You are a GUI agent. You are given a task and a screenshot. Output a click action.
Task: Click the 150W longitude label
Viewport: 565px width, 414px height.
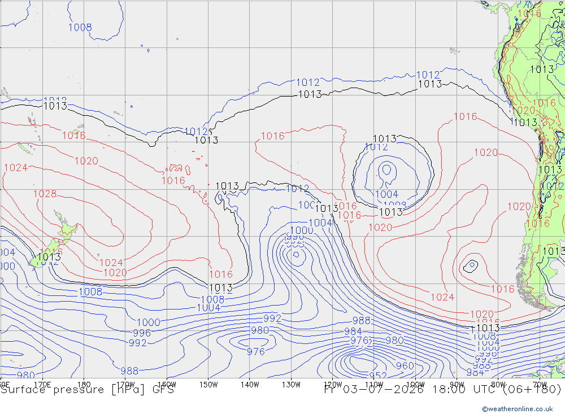tap(208, 385)
